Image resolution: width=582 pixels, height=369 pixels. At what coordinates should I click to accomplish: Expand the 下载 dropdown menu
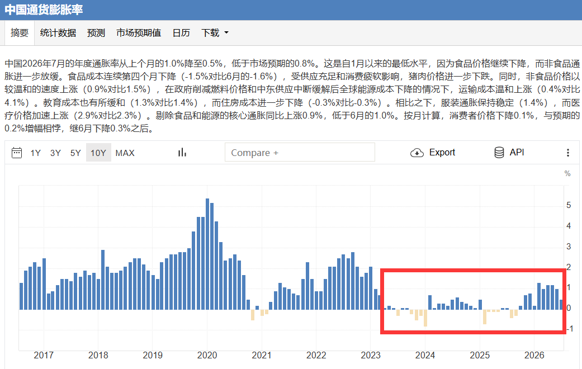[x=215, y=33]
